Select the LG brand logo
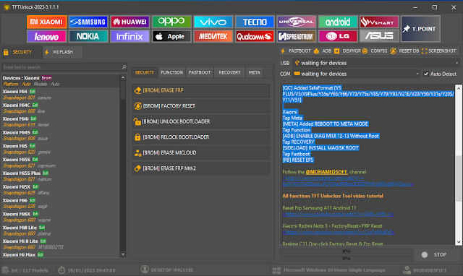Screen dimensions: 463x276 (338, 36)
